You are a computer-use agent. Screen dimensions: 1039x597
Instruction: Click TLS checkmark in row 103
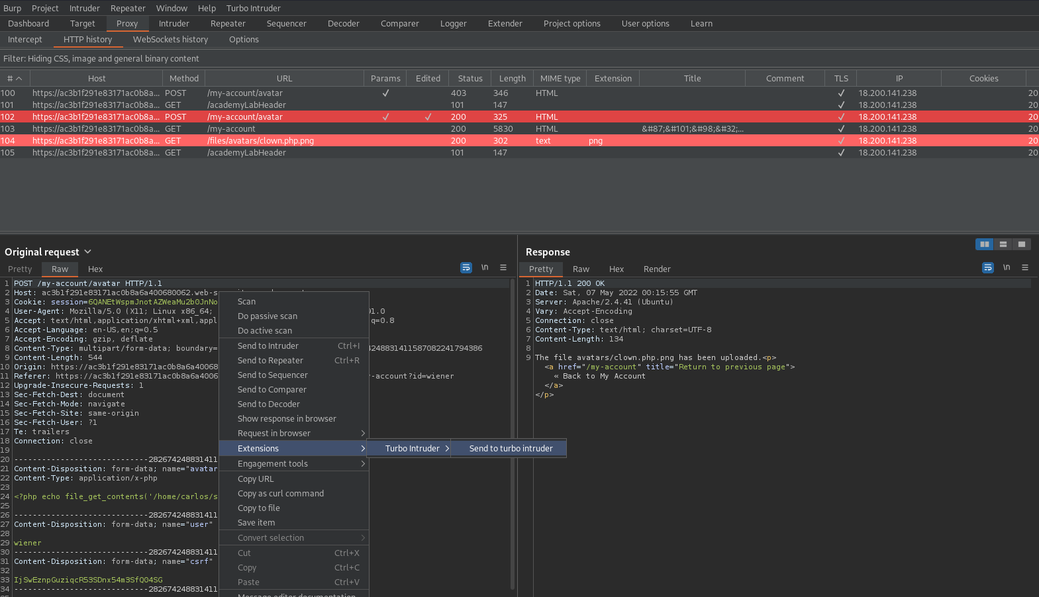pos(841,129)
